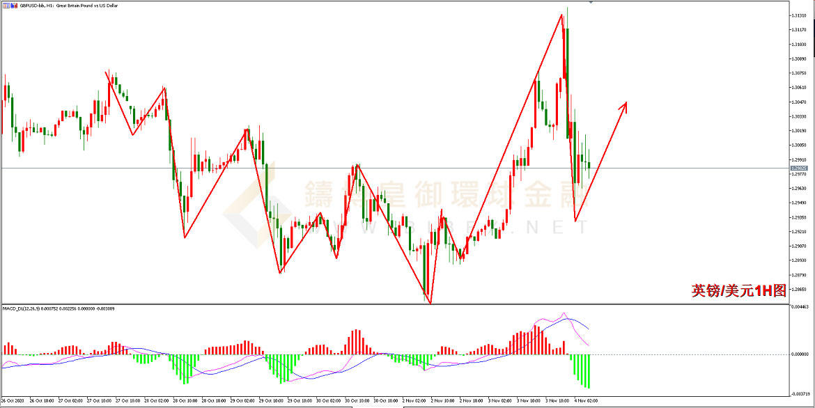The width and height of the screenshot is (815, 408).
Task: Click the 1.31310 price axis label
Action: pos(799,15)
